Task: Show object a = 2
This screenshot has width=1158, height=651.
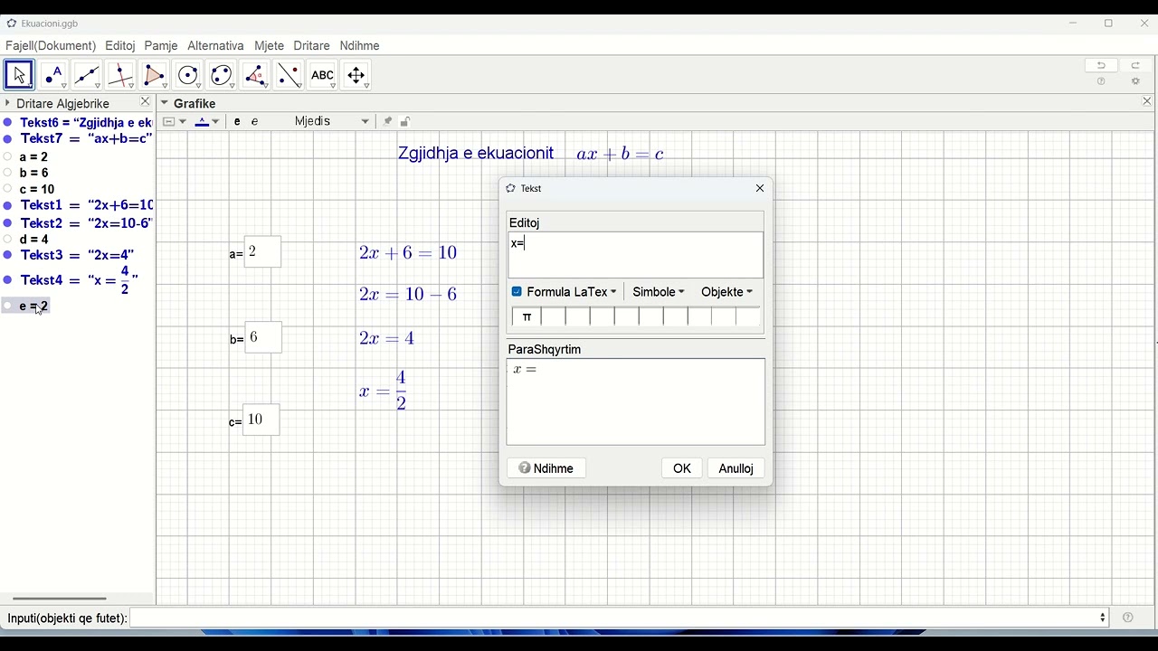Action: click(x=7, y=156)
